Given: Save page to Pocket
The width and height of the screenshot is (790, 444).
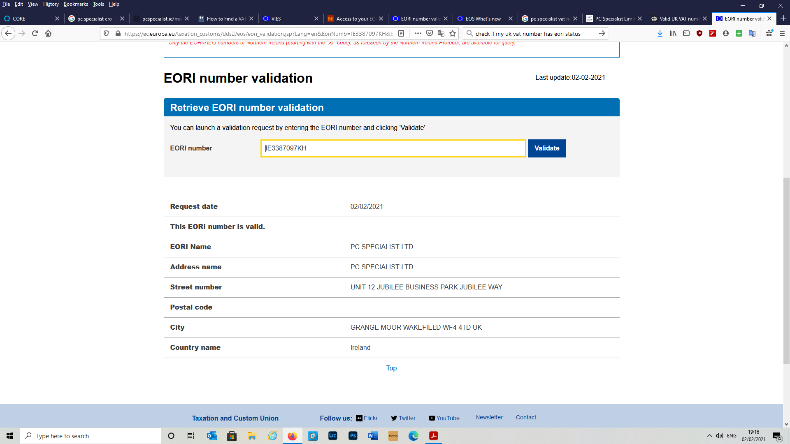Looking at the screenshot, I should 430,33.
